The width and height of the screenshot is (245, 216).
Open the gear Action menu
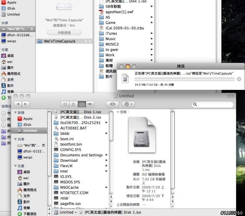click(128, 104)
